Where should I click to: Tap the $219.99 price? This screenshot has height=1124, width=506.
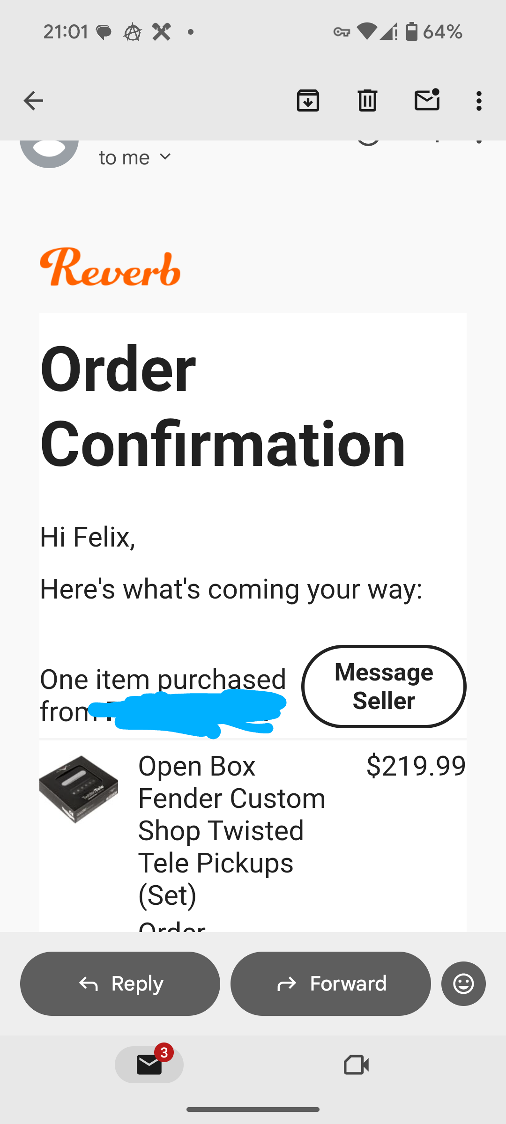pos(416,766)
